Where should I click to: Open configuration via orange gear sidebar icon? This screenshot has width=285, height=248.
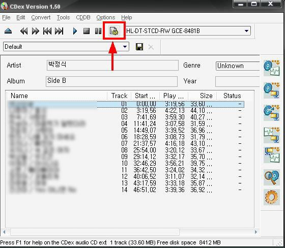pos(272,197)
